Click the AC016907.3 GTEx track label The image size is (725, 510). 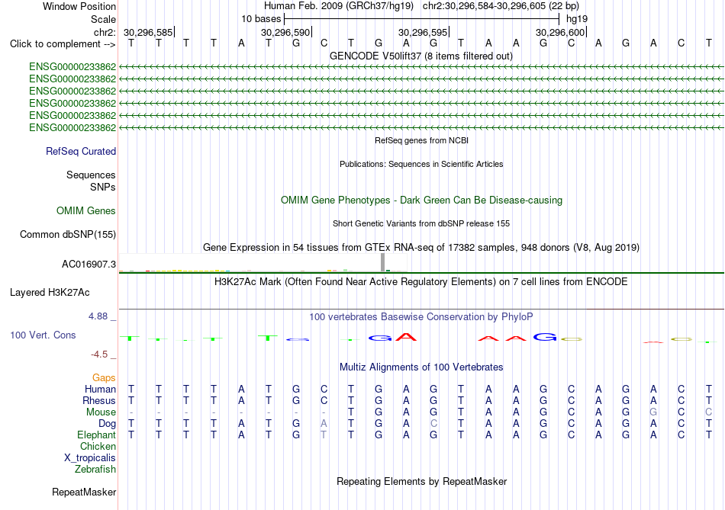89,265
